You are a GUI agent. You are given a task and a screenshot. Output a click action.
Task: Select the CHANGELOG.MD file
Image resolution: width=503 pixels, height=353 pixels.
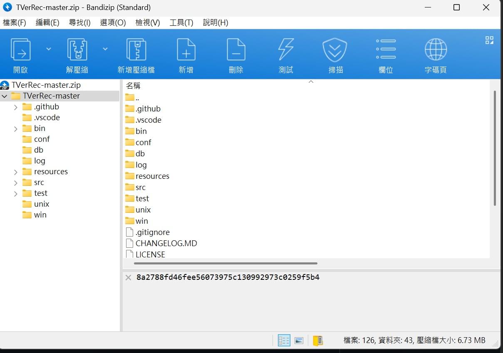pyautogui.click(x=161, y=244)
